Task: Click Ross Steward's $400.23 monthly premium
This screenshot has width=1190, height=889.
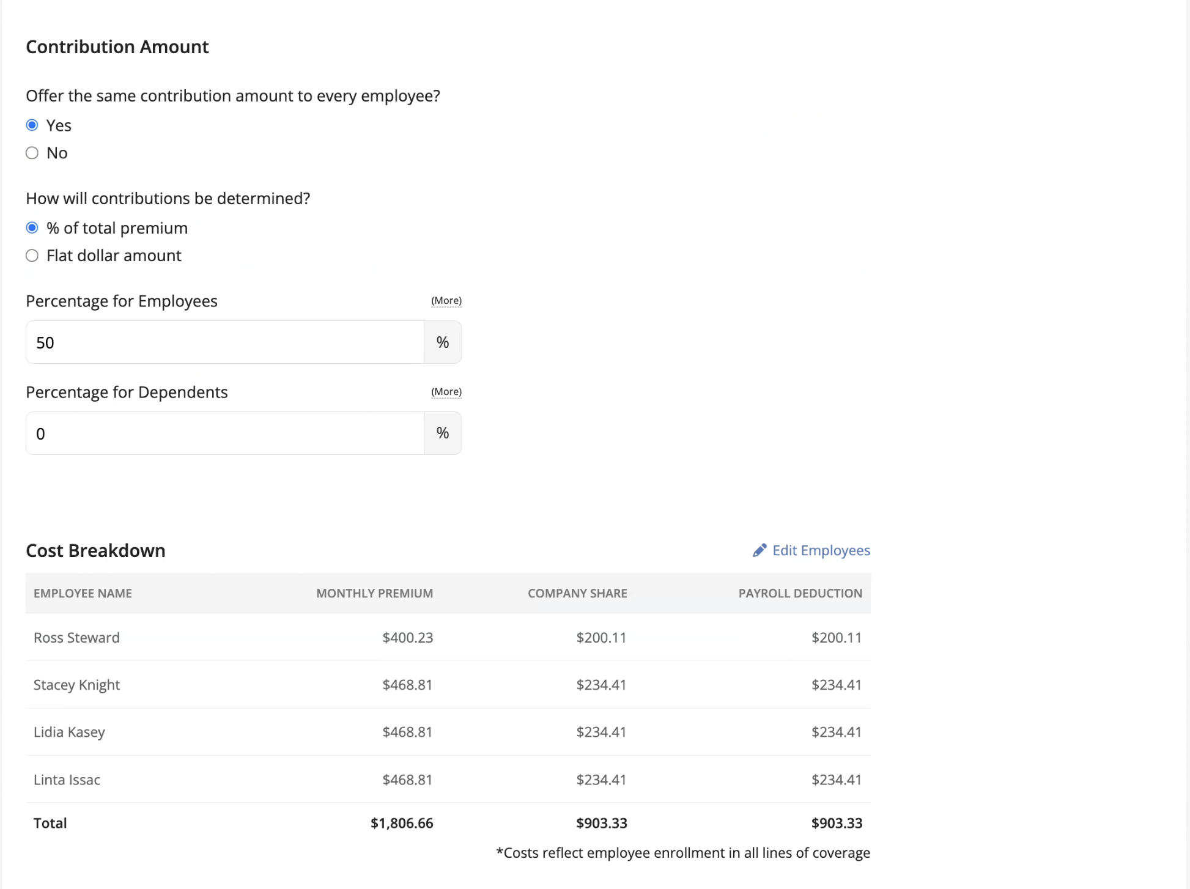Action: point(408,638)
